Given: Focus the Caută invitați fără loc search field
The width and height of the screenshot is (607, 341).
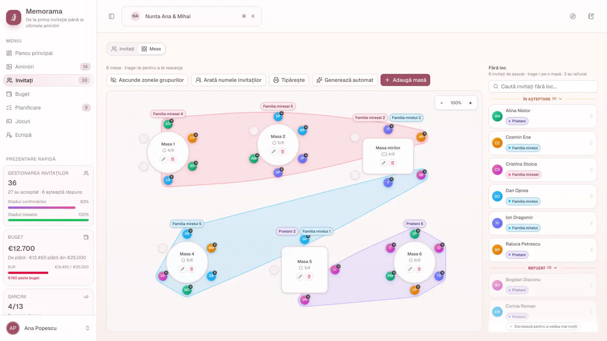Looking at the screenshot, I should tap(543, 86).
